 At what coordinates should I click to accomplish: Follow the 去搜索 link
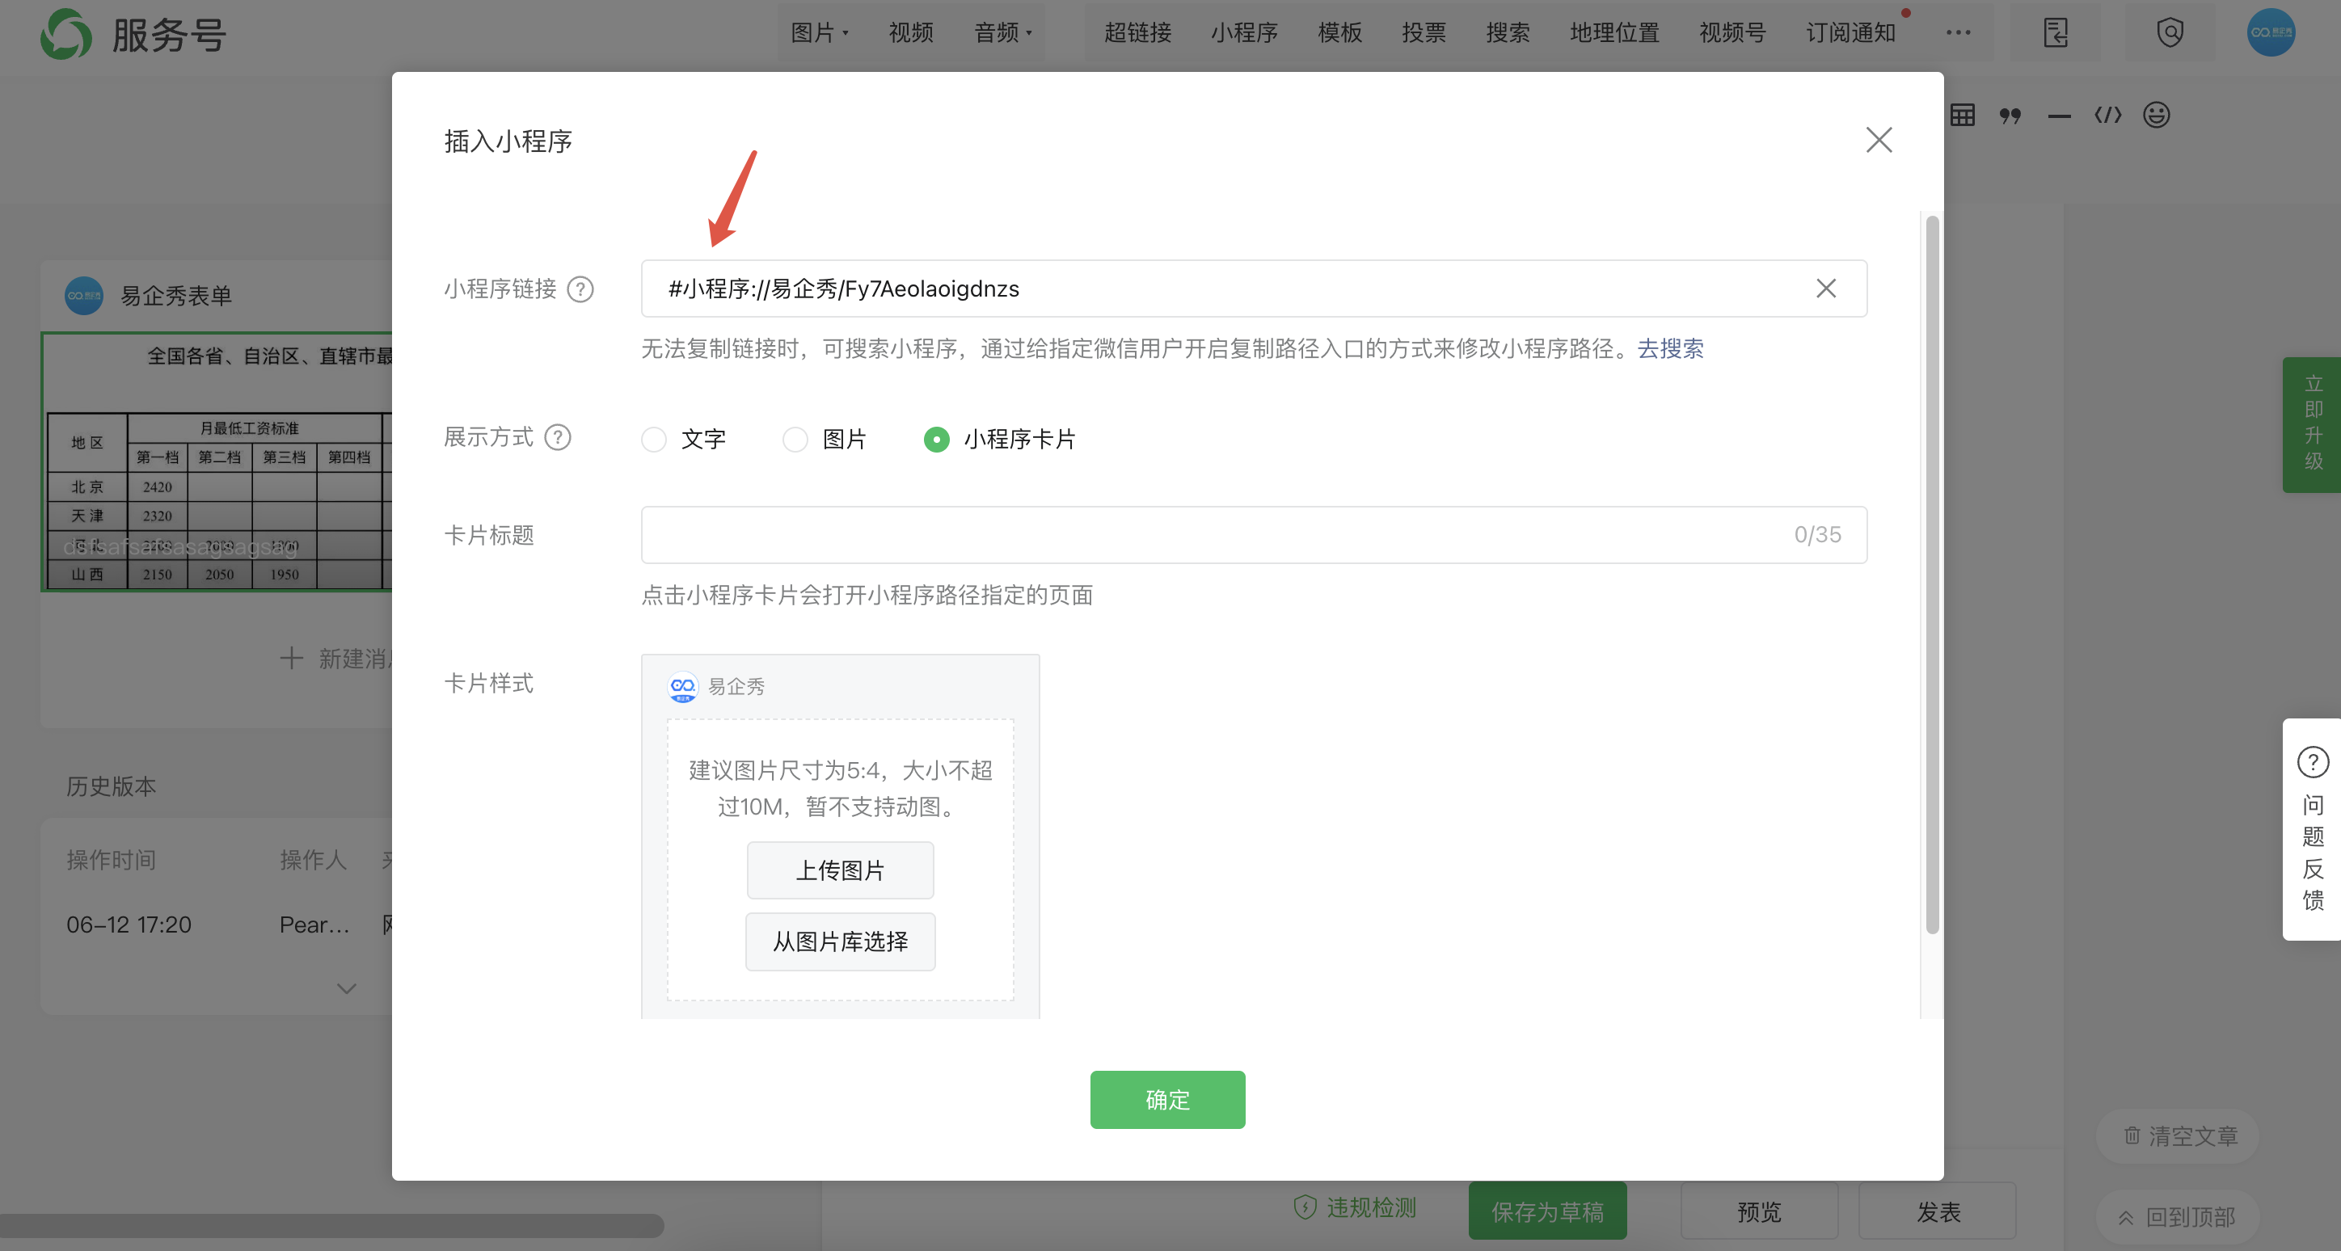(1670, 348)
